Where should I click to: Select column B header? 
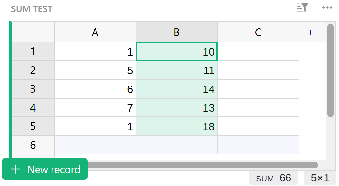pyautogui.click(x=177, y=32)
